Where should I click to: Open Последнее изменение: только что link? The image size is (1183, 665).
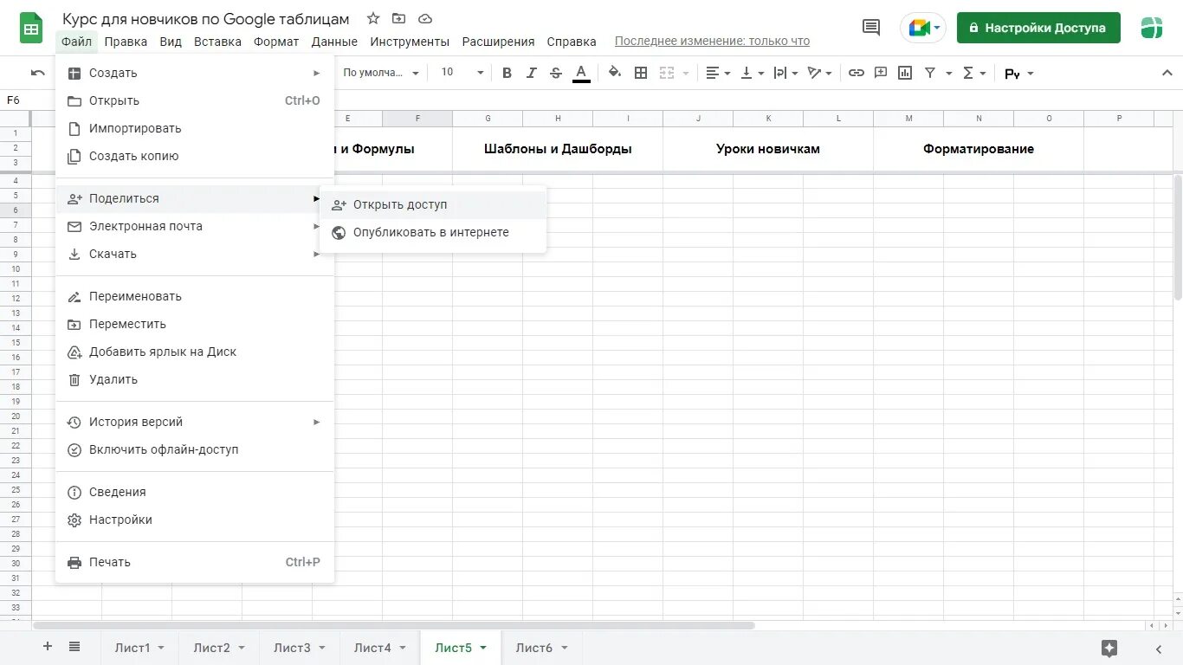(712, 41)
